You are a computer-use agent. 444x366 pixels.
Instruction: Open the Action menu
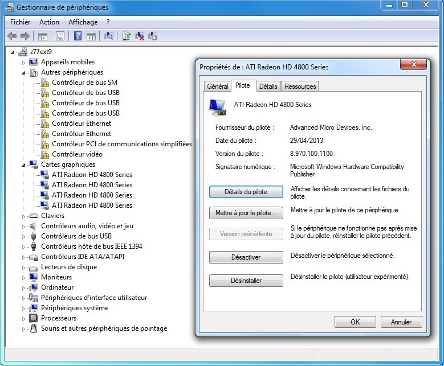click(49, 22)
